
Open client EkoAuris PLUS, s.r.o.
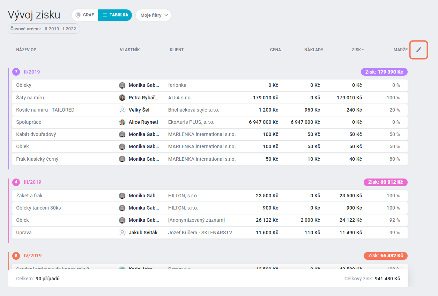pos(191,122)
